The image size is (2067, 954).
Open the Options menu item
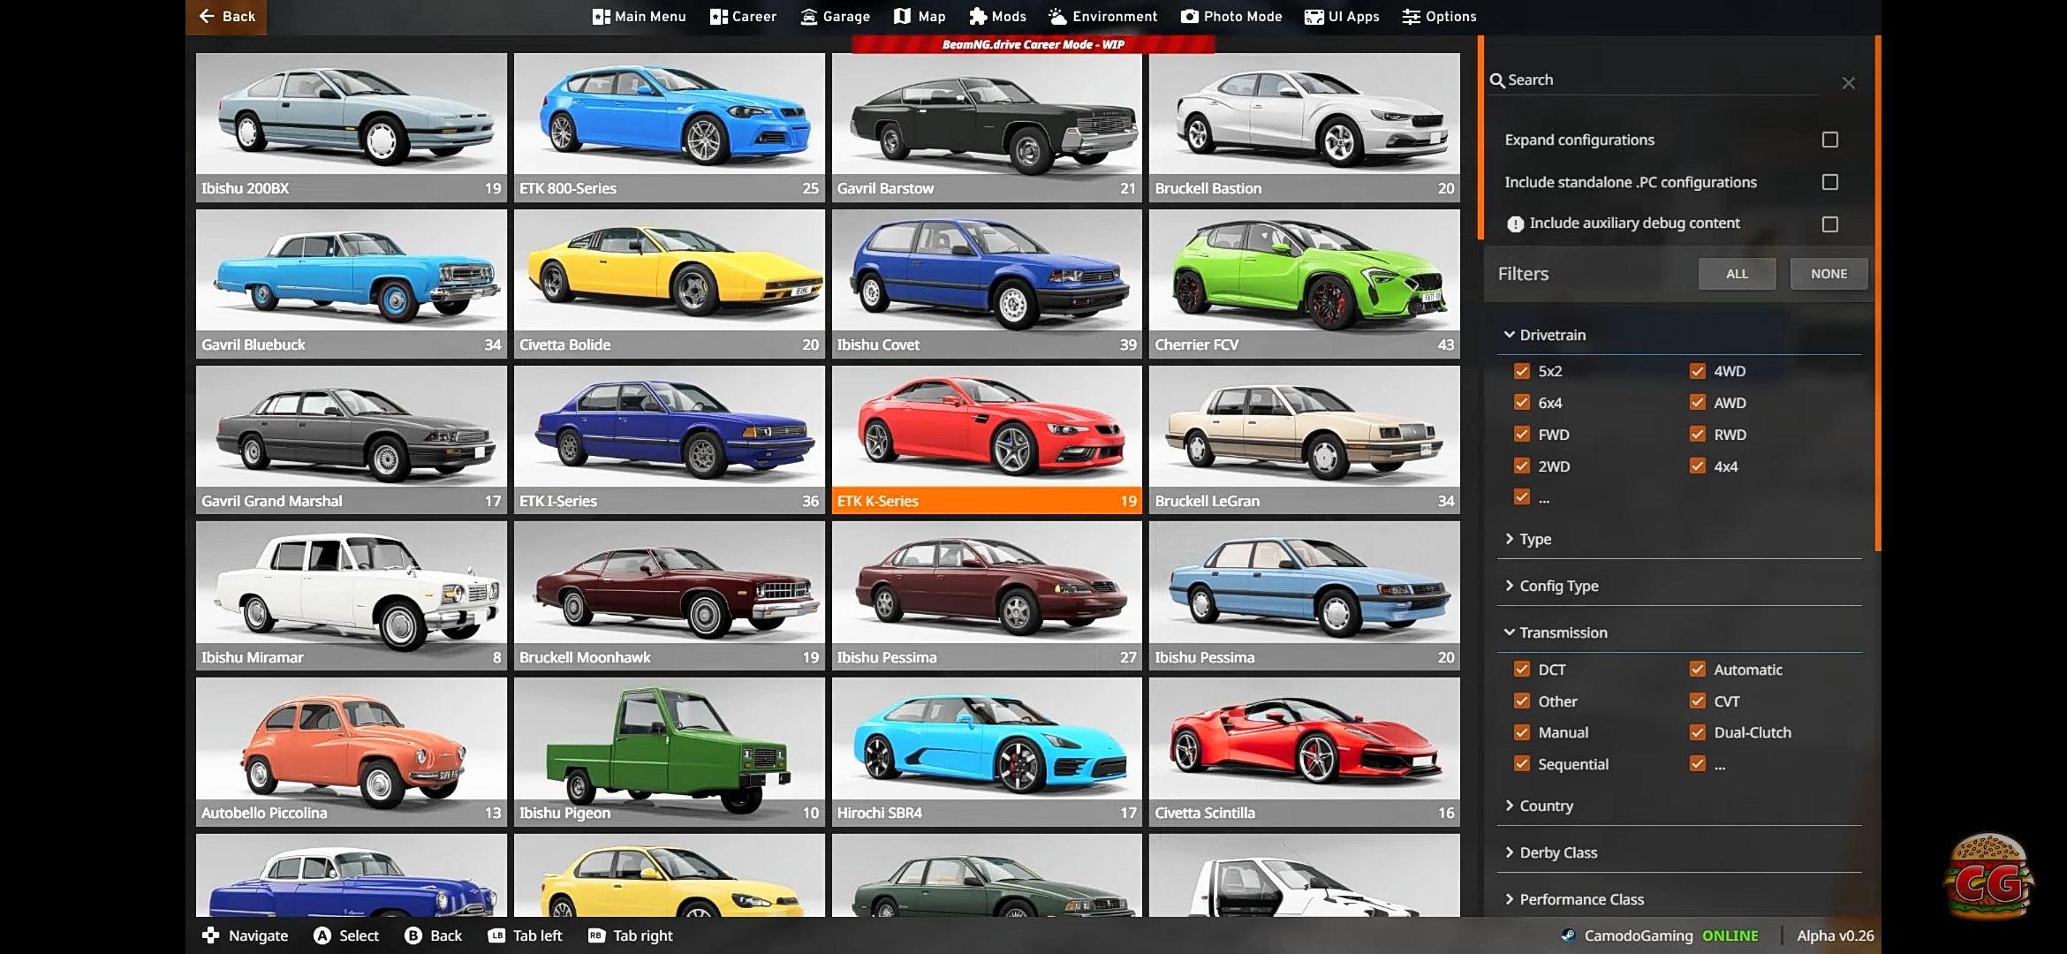1439,17
